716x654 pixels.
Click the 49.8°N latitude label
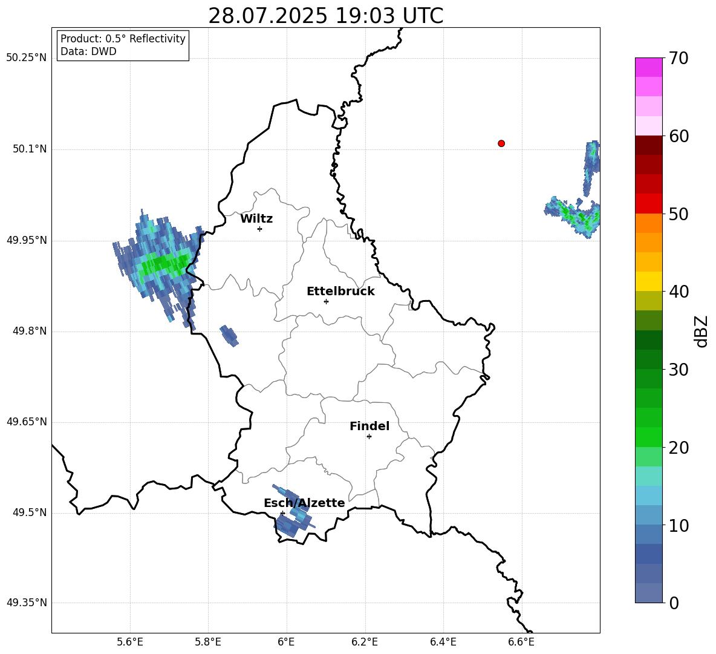click(30, 331)
